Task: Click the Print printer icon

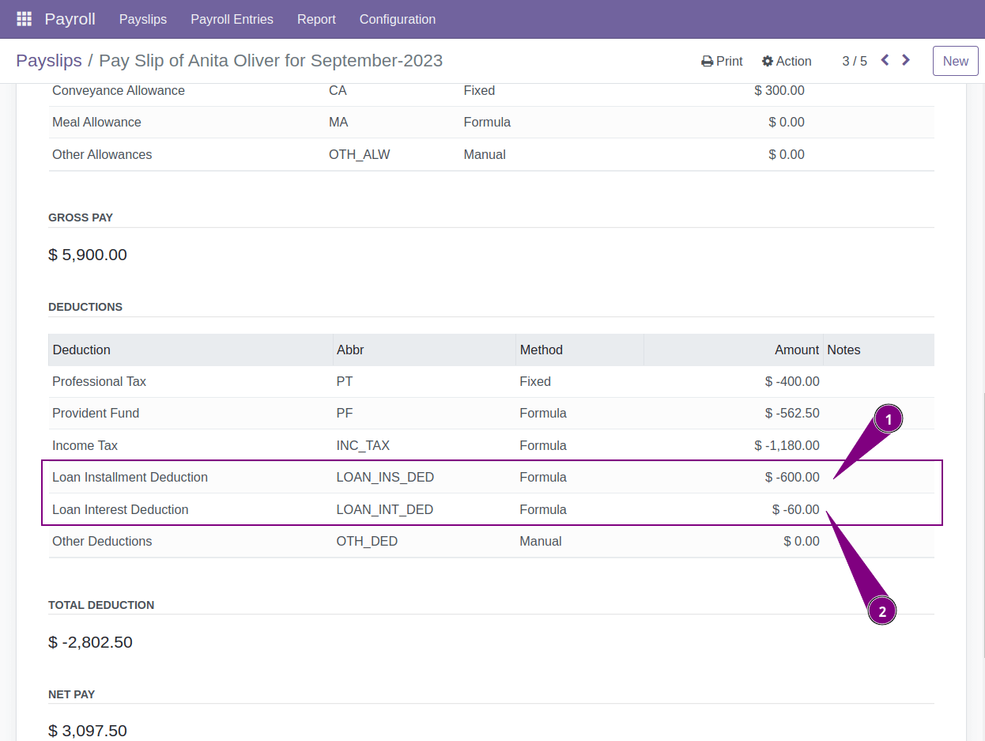Action: tap(707, 62)
